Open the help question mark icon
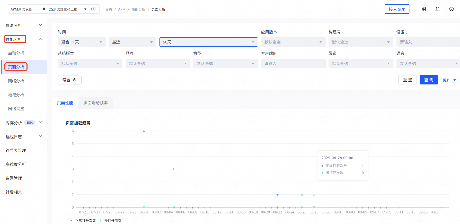The height and width of the screenshot is (224, 460). point(452,9)
